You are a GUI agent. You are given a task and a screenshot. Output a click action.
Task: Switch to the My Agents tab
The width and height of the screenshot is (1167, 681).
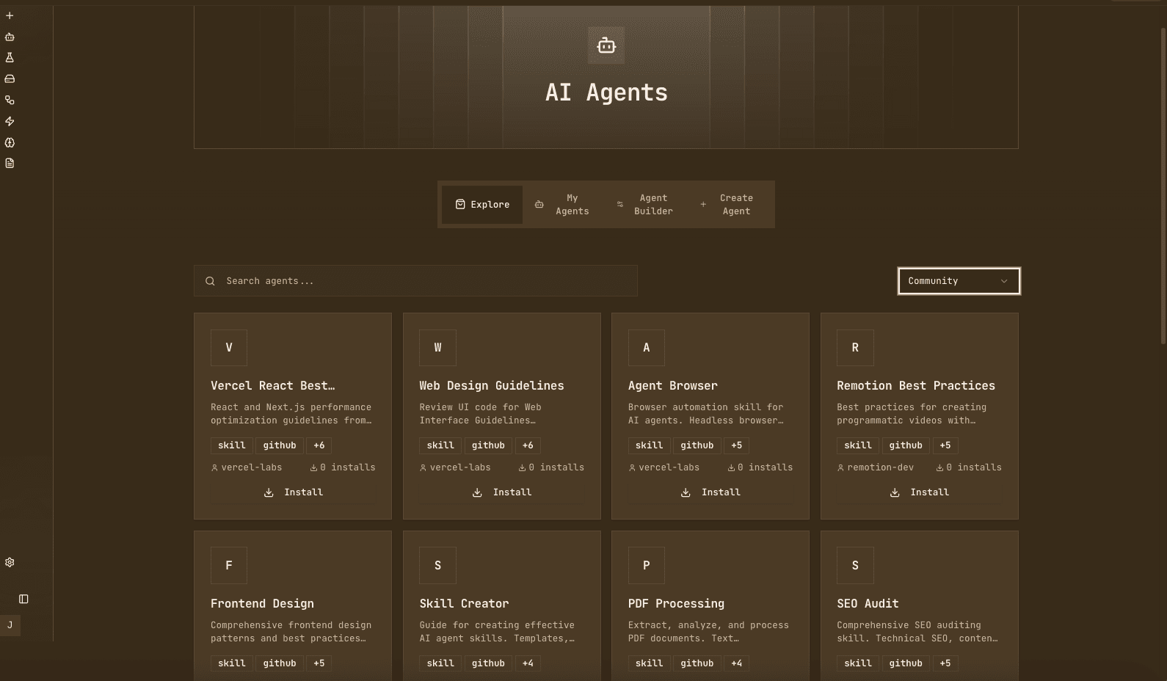[x=563, y=205]
